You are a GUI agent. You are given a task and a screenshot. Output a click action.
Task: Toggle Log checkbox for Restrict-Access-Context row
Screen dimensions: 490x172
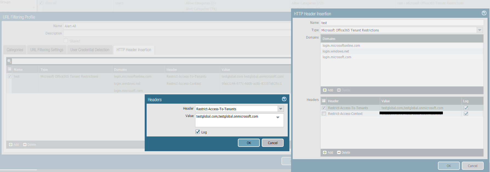point(466,114)
